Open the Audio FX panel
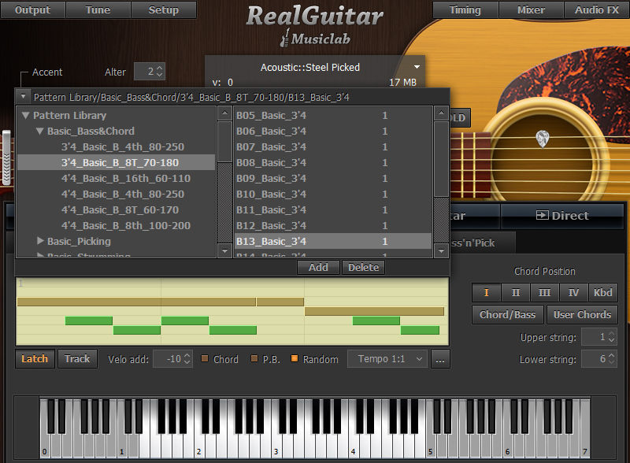630x463 pixels. click(597, 9)
